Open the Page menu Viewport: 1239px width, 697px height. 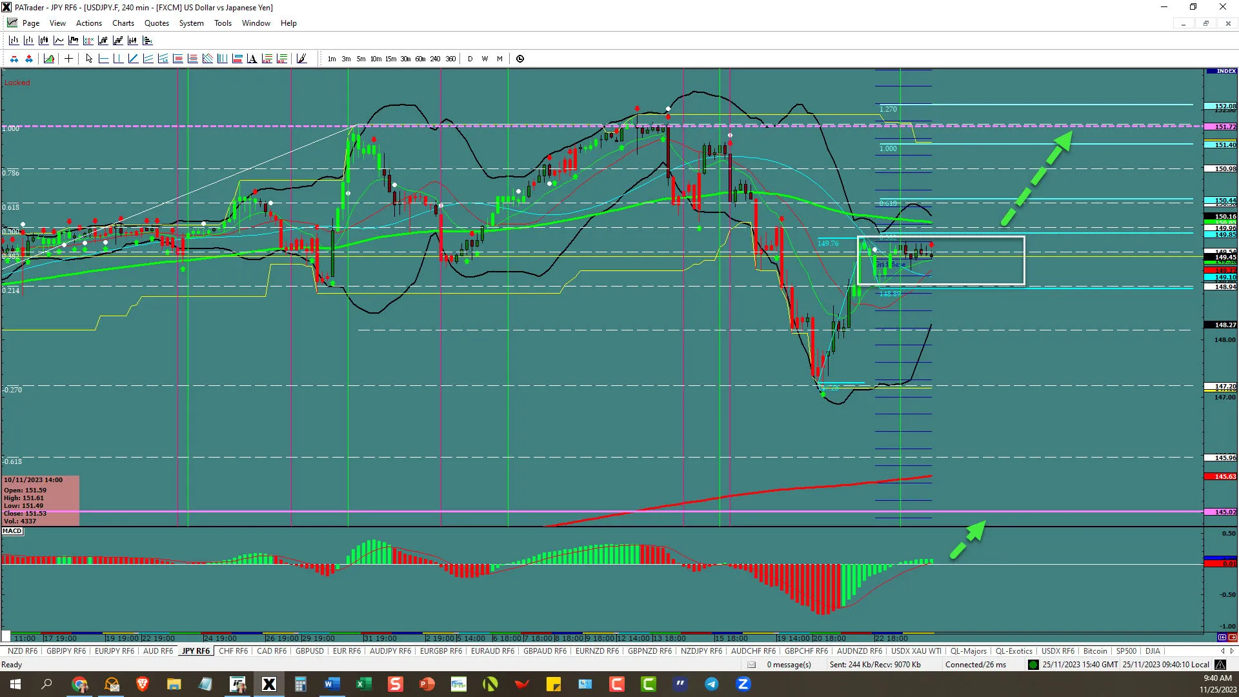point(30,23)
